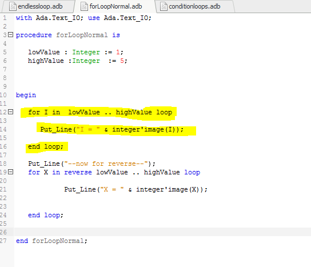Image resolution: width=311 pixels, height=267 pixels.
Task: Click 'Put_Line' on line 18
Action: pos(44,164)
